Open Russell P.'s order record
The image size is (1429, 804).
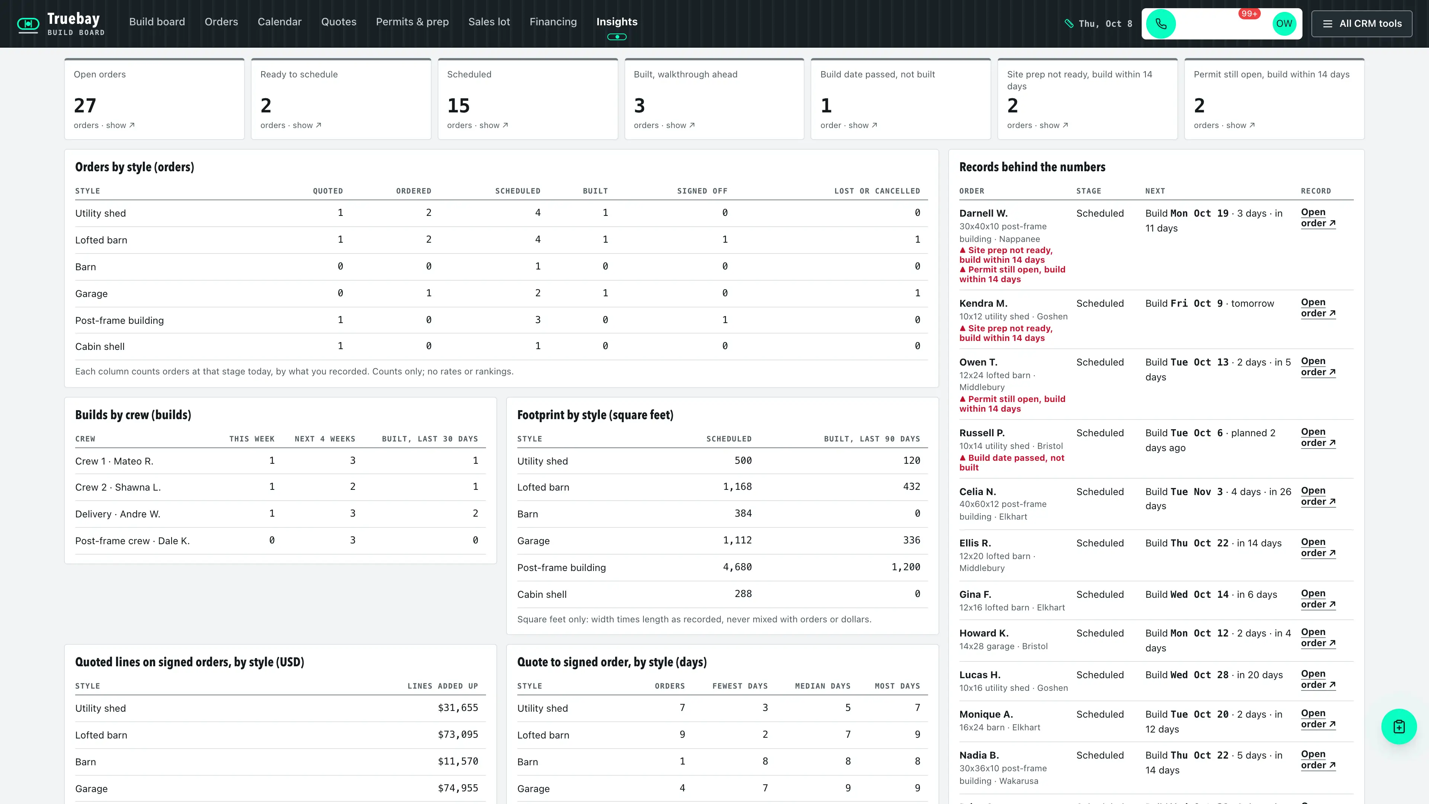[x=1318, y=437]
